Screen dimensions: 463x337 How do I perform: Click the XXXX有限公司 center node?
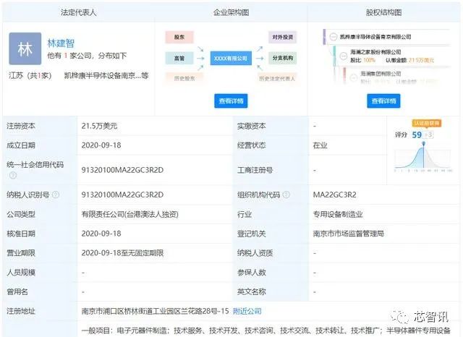[229, 56]
